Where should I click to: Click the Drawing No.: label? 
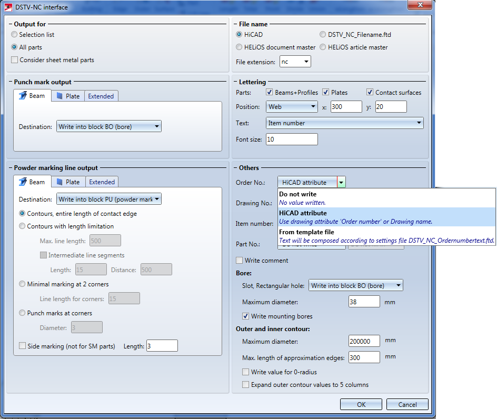254,203
